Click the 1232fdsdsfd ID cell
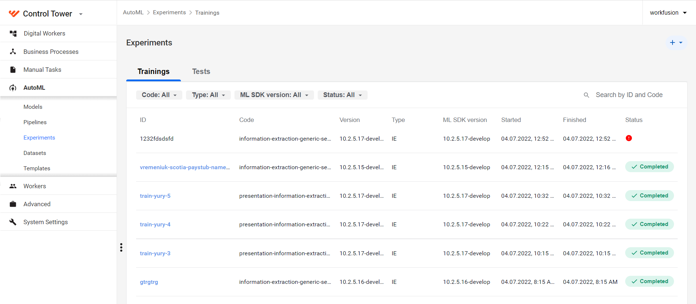 (157, 139)
